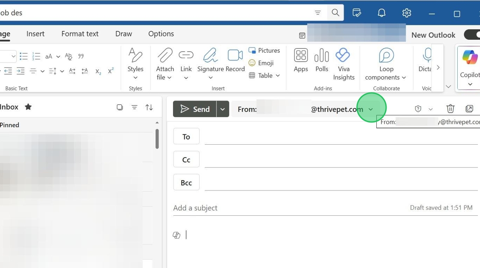Toggle the bulleted list formatting
480x268 pixels.
pyautogui.click(x=24, y=56)
